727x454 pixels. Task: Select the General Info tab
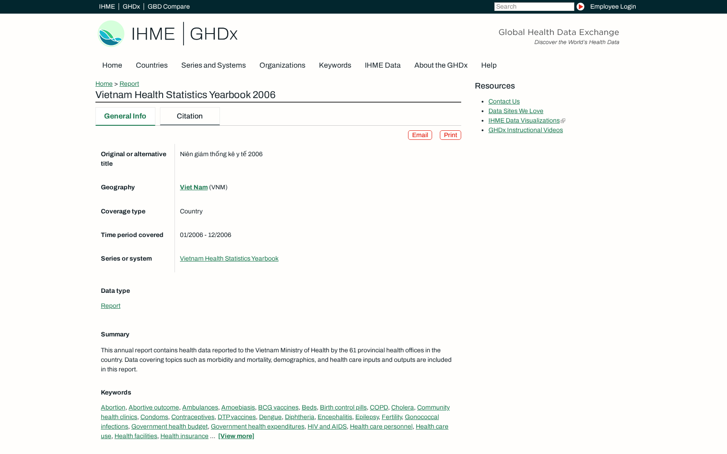coord(125,116)
